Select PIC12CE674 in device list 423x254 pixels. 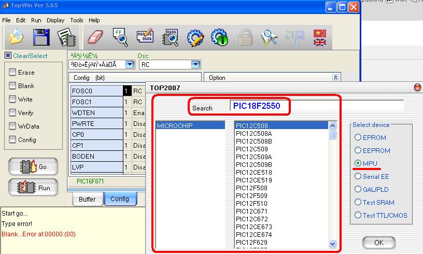(281, 235)
